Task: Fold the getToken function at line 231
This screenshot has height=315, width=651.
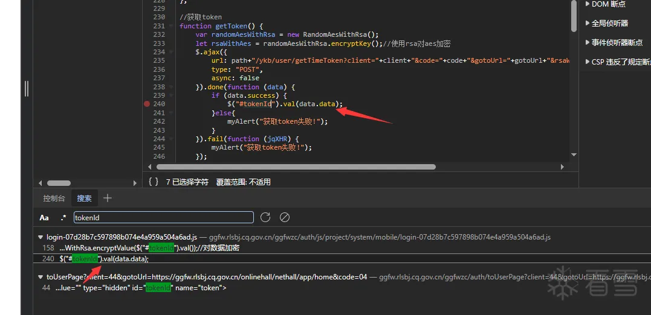Action: click(x=171, y=26)
